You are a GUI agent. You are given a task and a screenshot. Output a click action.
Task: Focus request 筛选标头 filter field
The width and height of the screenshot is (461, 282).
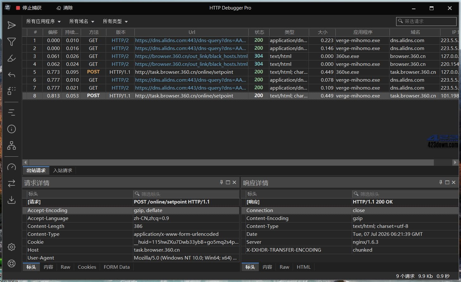point(186,194)
